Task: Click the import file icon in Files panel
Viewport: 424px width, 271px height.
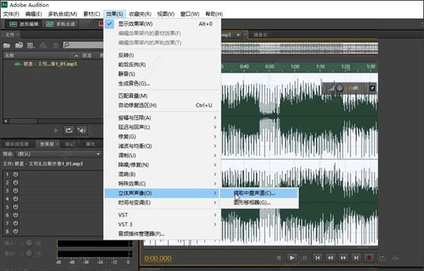Action: coord(19,45)
